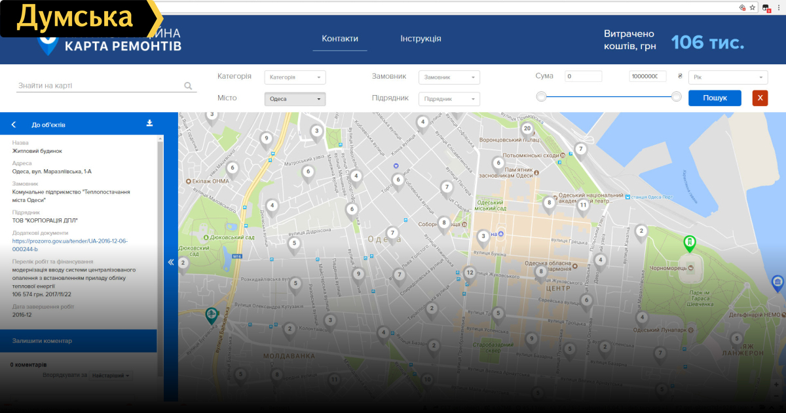Select the green stadium marker at Чорноморець
The width and height of the screenshot is (786, 413).
pos(689,244)
